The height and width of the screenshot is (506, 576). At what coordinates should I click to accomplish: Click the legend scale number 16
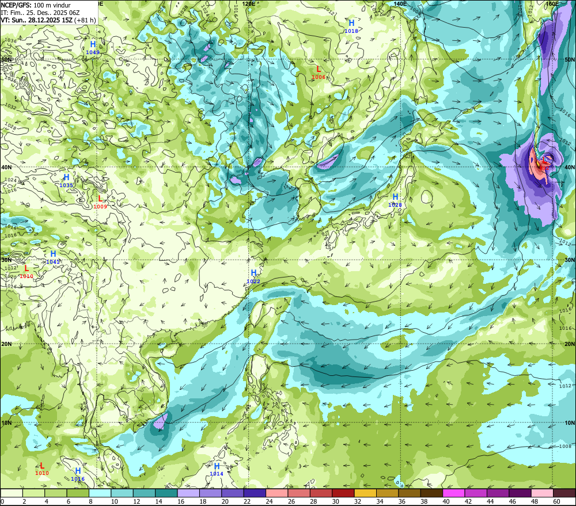pos(181,501)
